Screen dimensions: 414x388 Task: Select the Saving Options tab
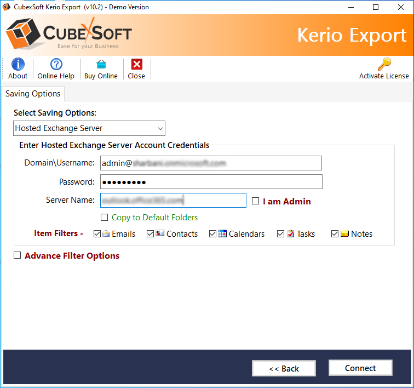[33, 94]
